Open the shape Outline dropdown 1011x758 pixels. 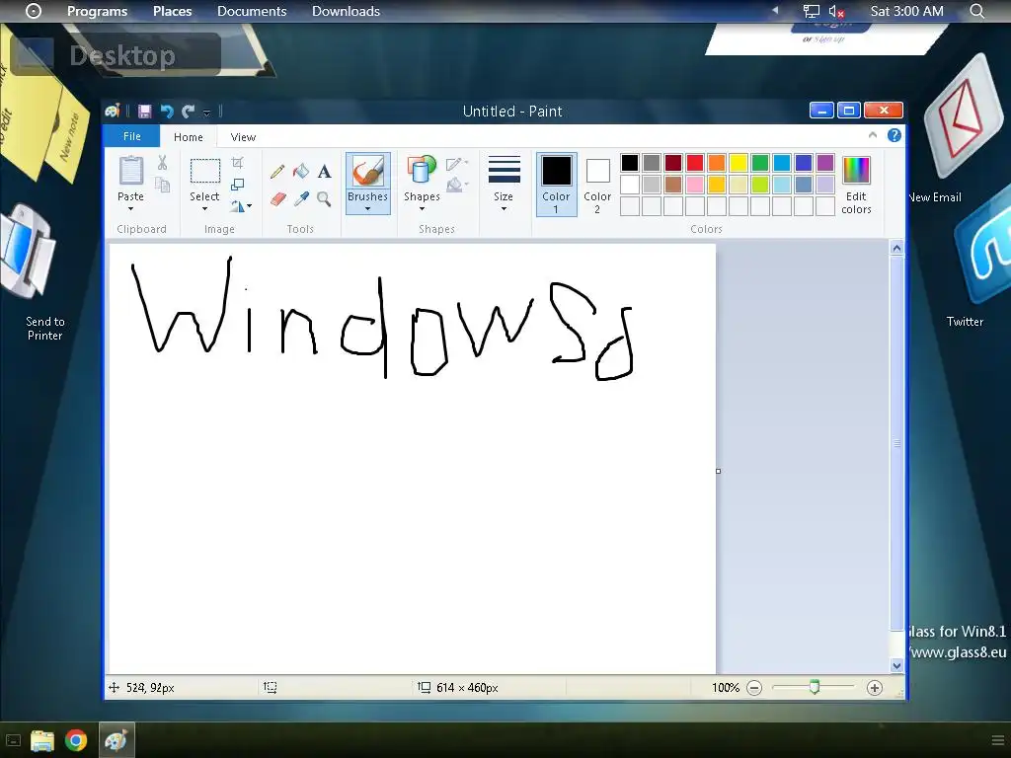coord(457,163)
